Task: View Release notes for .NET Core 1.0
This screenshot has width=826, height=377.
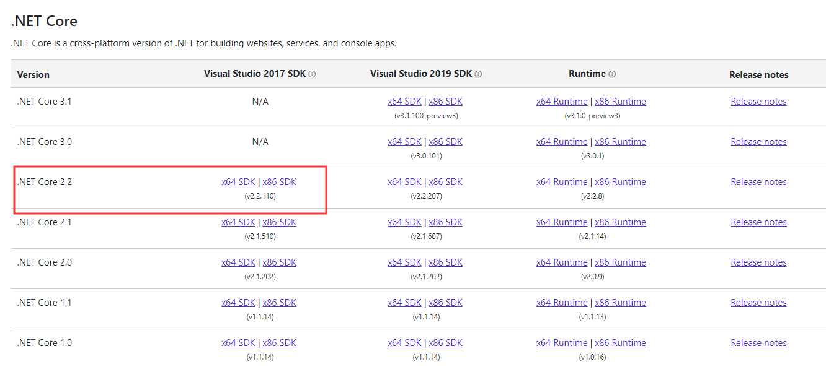Action: pyautogui.click(x=758, y=343)
